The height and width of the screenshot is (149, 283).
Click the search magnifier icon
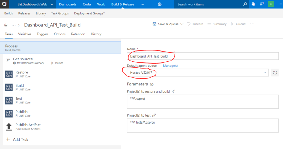pos(245,4)
